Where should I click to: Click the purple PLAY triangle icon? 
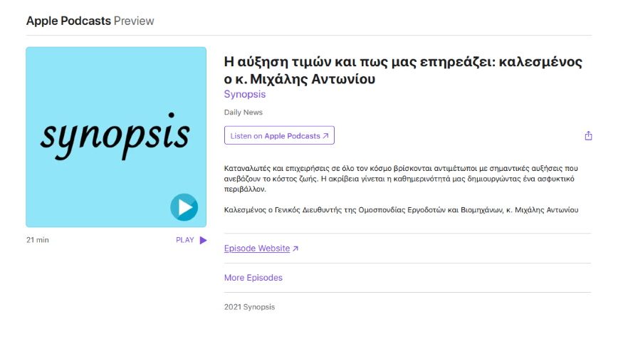coord(203,240)
